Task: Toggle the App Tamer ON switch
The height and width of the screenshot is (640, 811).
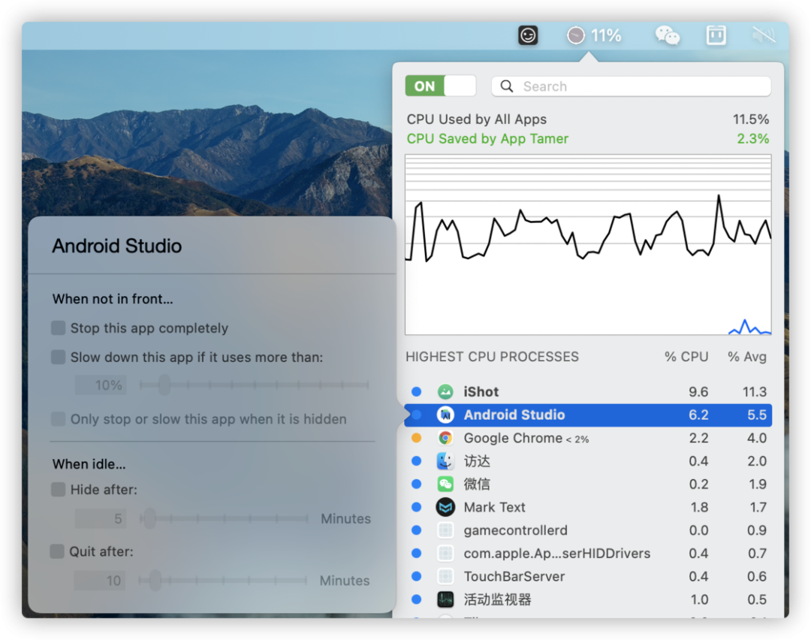Action: 441,86
